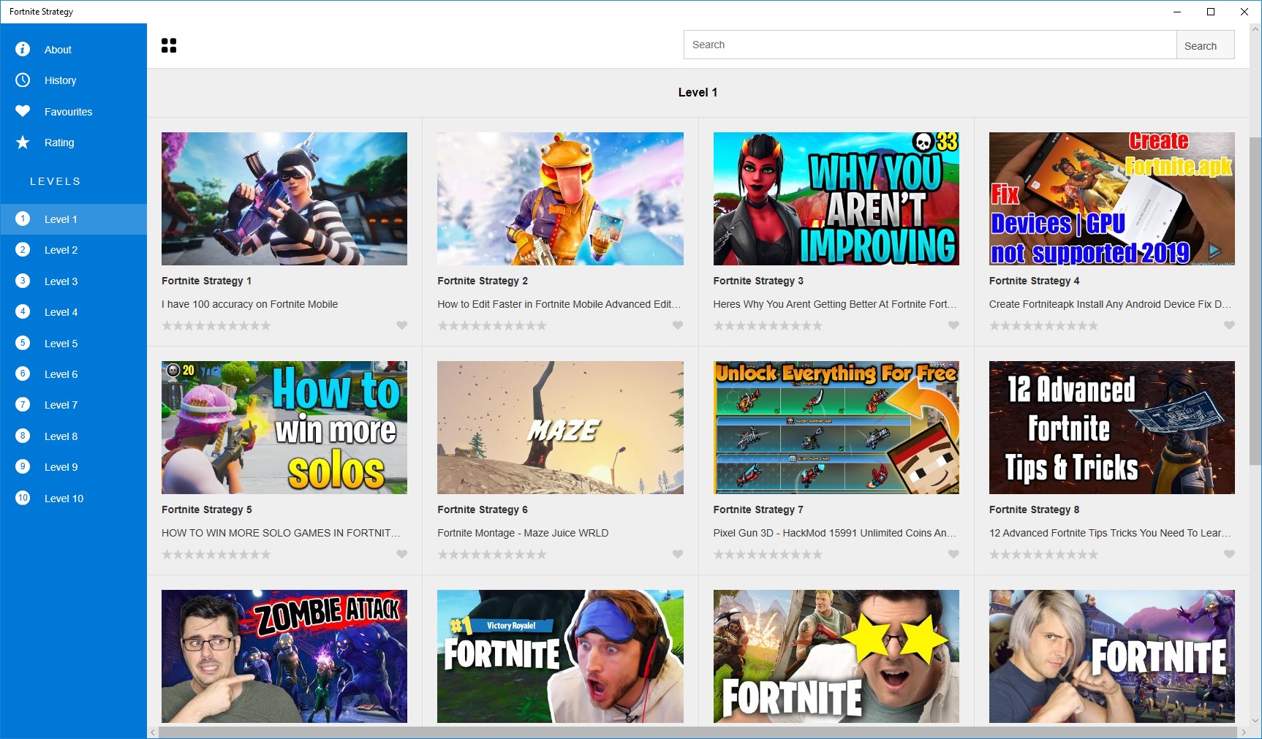Open the Favourites heart icon in sidebar

coord(23,111)
